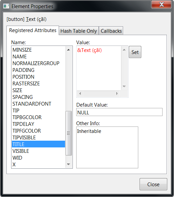This screenshot has width=174, height=197.
Task: Select the Registered Attributes tab
Action: [x=33, y=30]
